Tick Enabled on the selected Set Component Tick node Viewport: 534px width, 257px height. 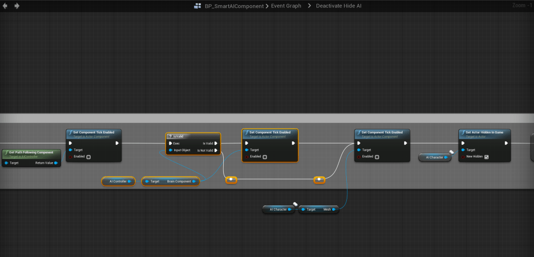(x=264, y=157)
